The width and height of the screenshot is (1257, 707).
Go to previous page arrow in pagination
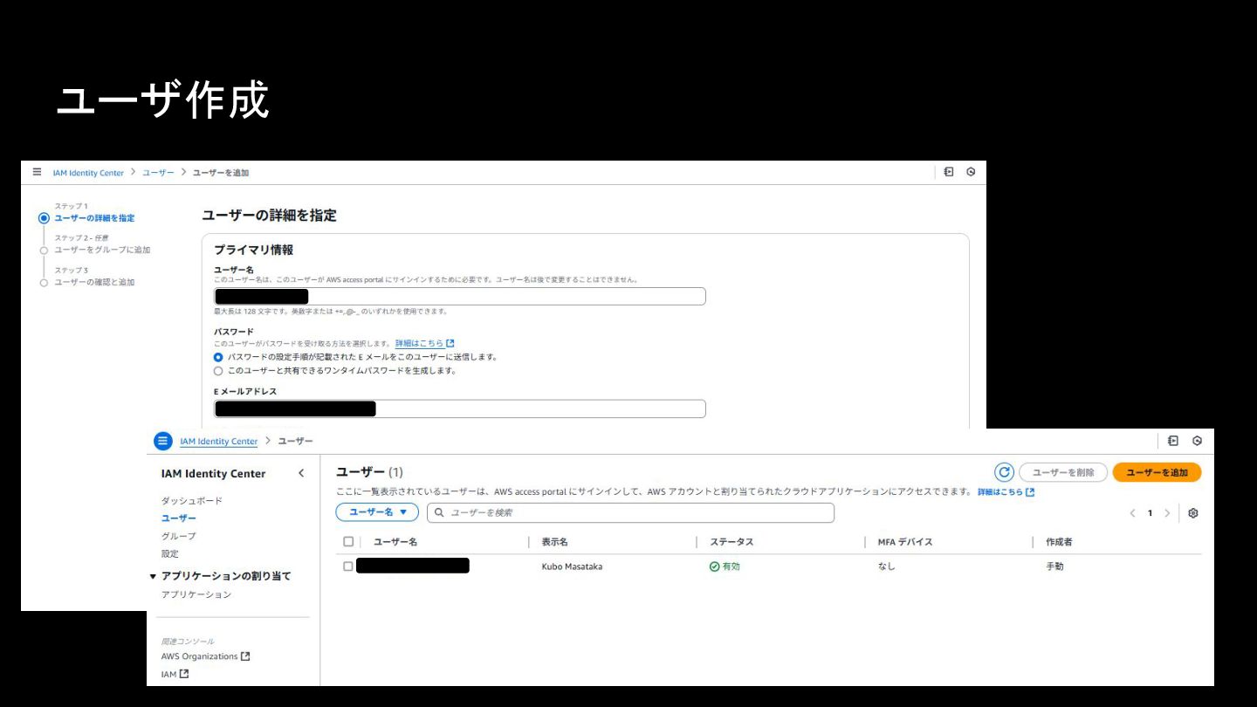pyautogui.click(x=1132, y=513)
